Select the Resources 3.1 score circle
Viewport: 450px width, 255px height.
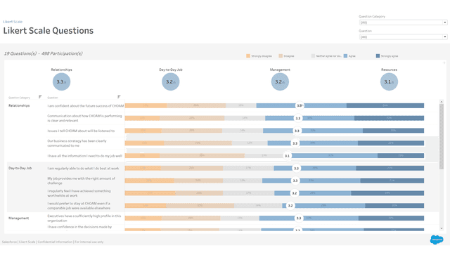(389, 81)
